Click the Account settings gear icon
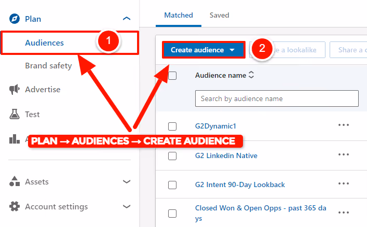The width and height of the screenshot is (367, 227). click(x=15, y=206)
